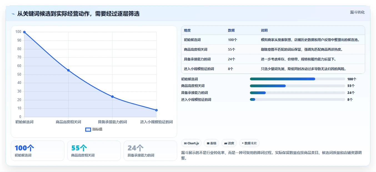Click the chart data point at 初始候选词
The width and height of the screenshot is (376, 172).
(24, 32)
